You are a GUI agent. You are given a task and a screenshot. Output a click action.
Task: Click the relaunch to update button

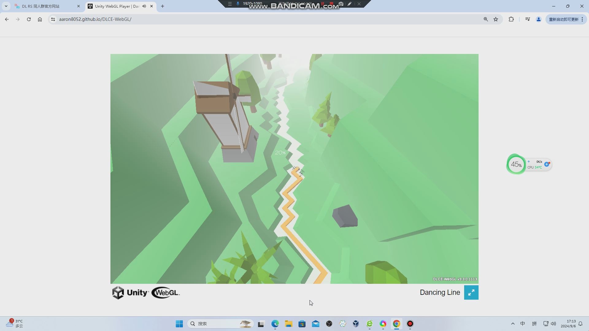point(566,19)
